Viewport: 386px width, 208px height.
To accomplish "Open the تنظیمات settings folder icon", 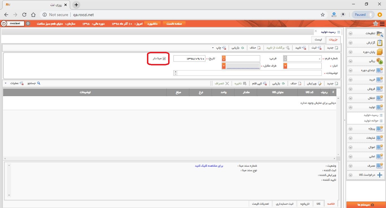I will pyautogui.click(x=380, y=34).
